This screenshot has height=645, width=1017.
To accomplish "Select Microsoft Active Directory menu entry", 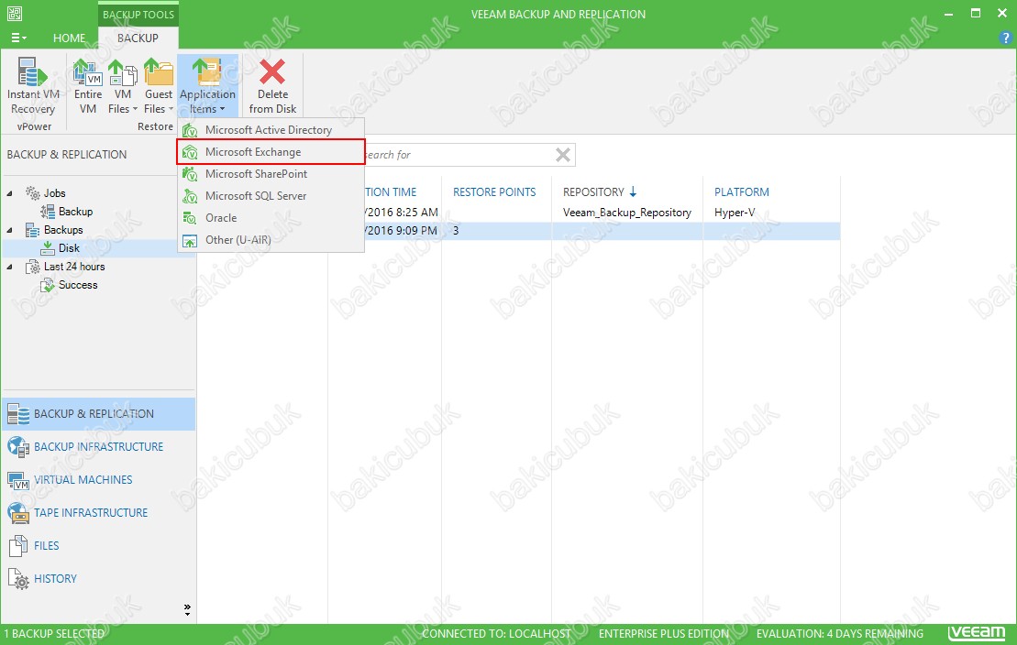I will (271, 130).
